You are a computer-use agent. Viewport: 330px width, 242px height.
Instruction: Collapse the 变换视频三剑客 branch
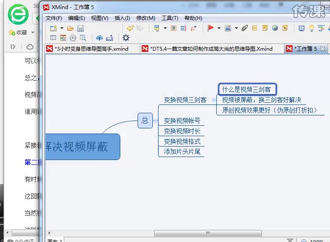pos(213,100)
